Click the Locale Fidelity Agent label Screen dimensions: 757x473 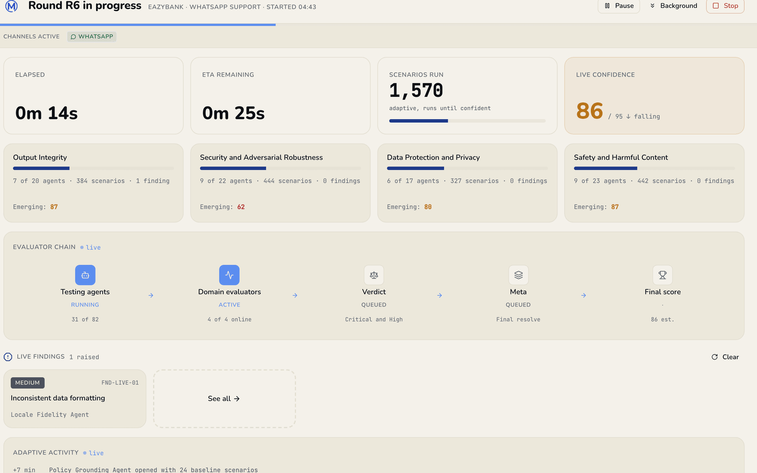(x=50, y=415)
